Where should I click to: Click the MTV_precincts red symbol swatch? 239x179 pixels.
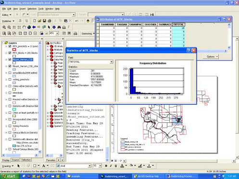coord(14,49)
